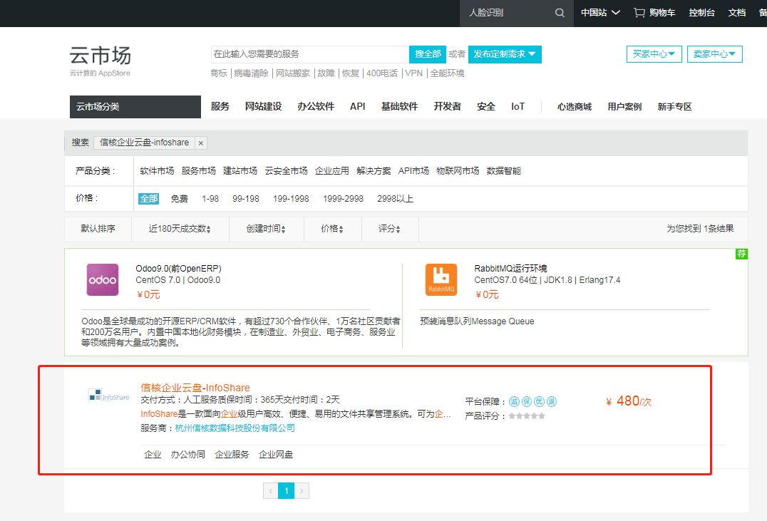
Task: Click the top bar search magnifier icon
Action: pyautogui.click(x=560, y=13)
